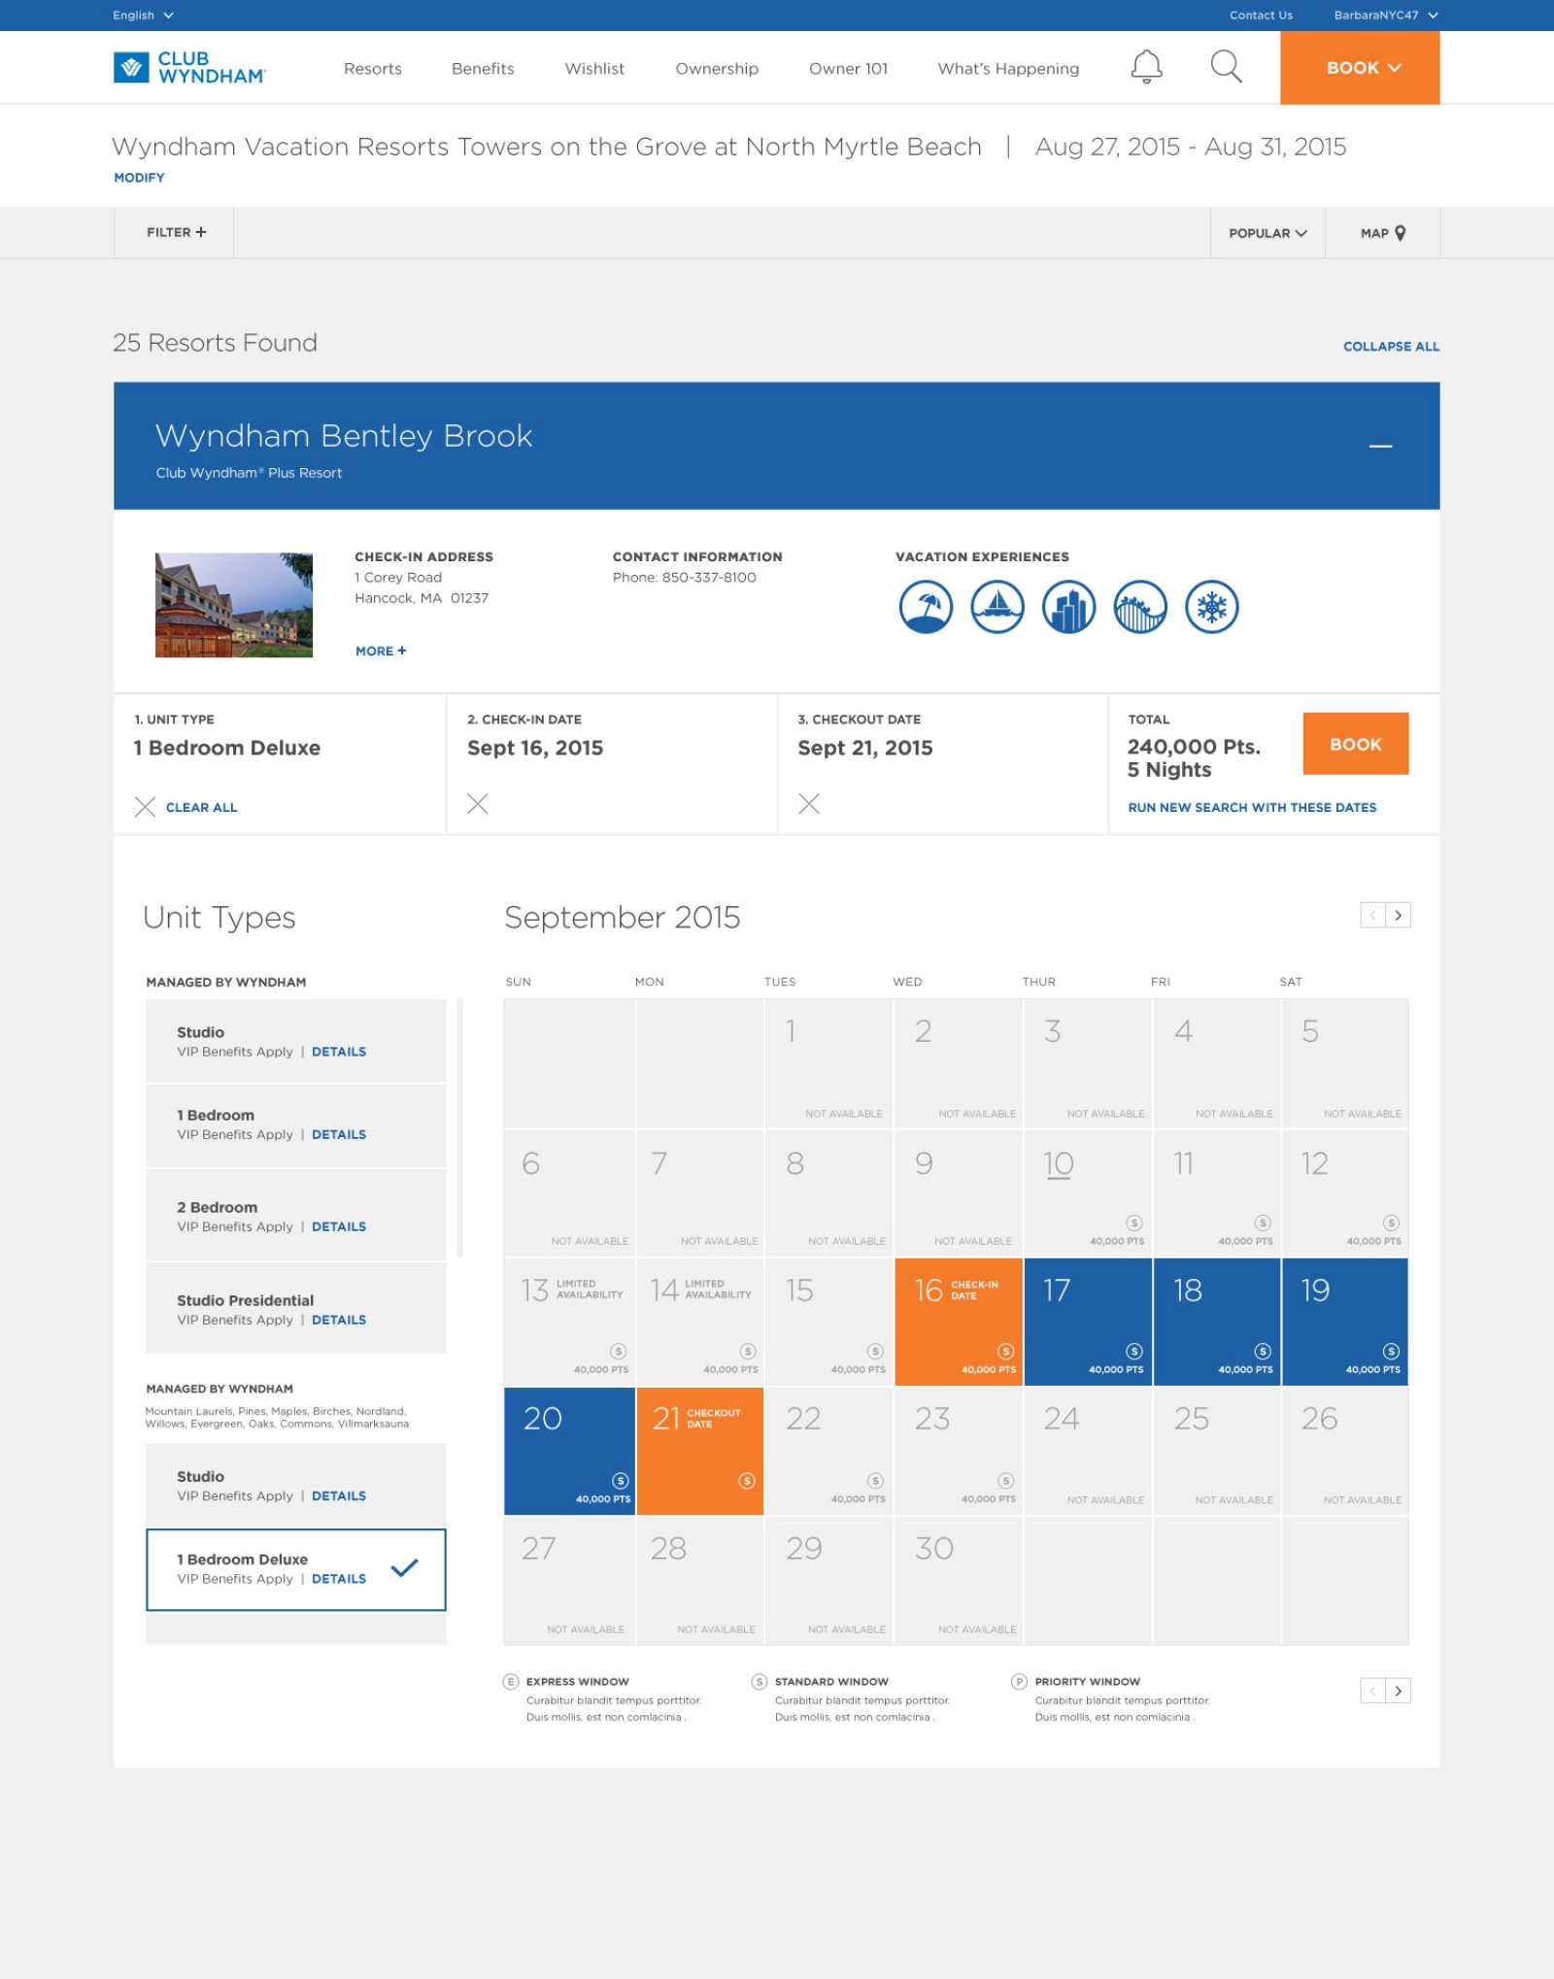Click the beach palm tree experience icon
Viewport: 1554px width, 1979px height.
925,607
